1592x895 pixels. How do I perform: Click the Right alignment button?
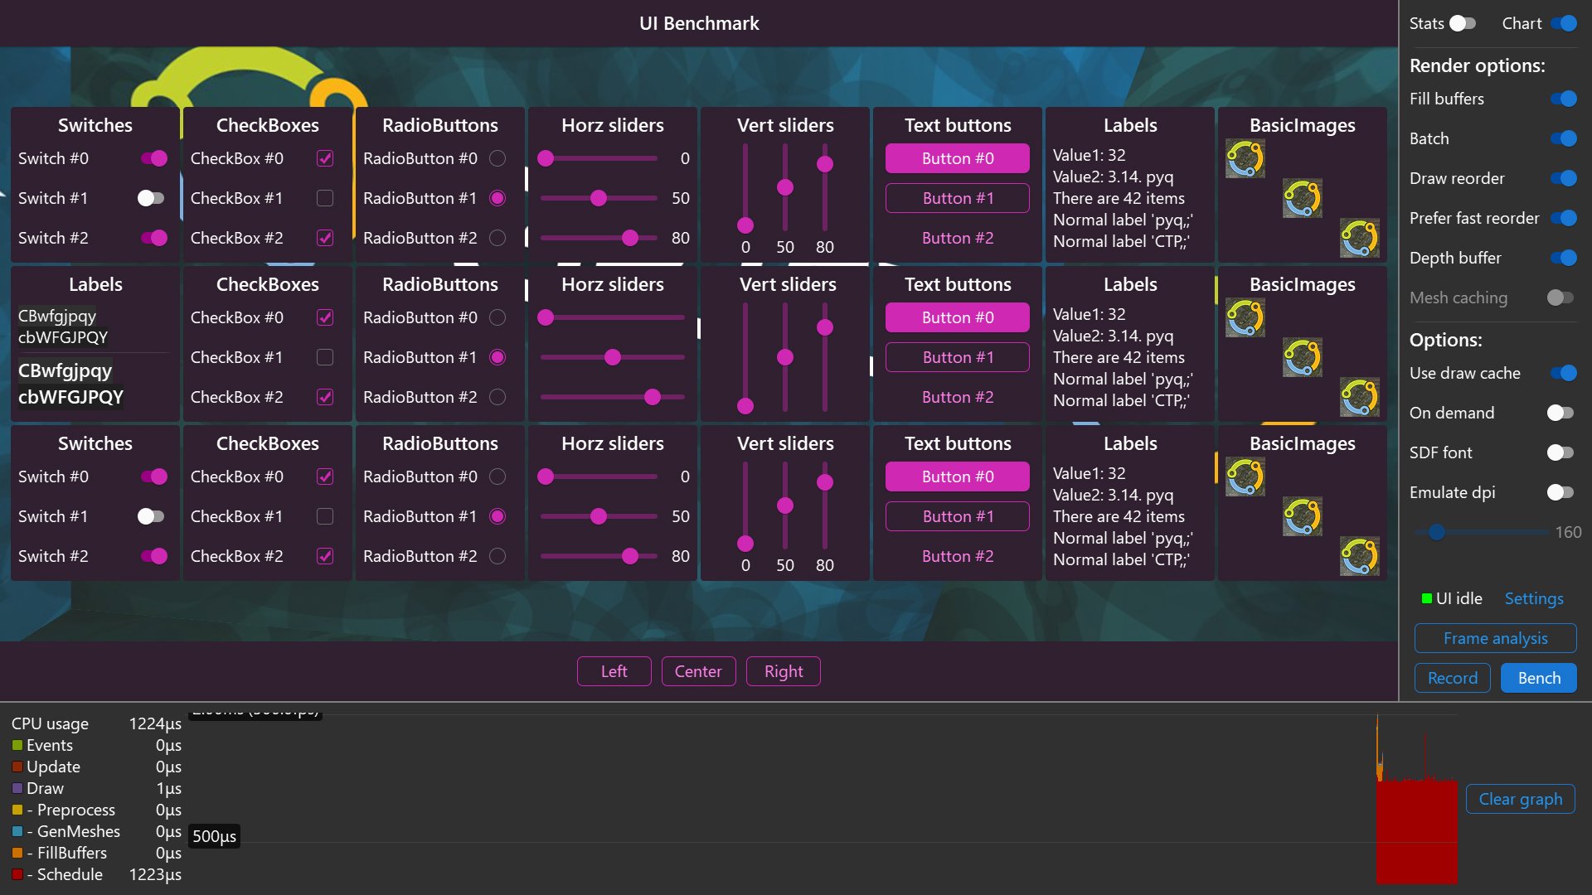tap(783, 671)
